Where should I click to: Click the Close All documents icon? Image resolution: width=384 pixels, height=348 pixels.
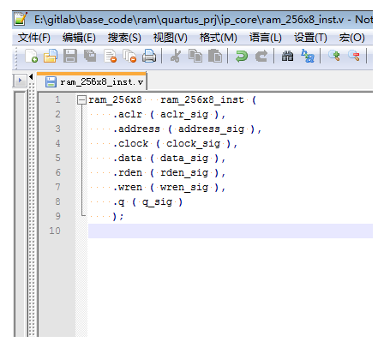(129, 56)
